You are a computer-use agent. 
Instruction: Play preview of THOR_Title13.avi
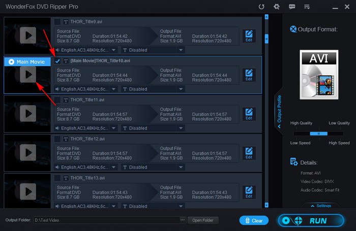(28, 191)
